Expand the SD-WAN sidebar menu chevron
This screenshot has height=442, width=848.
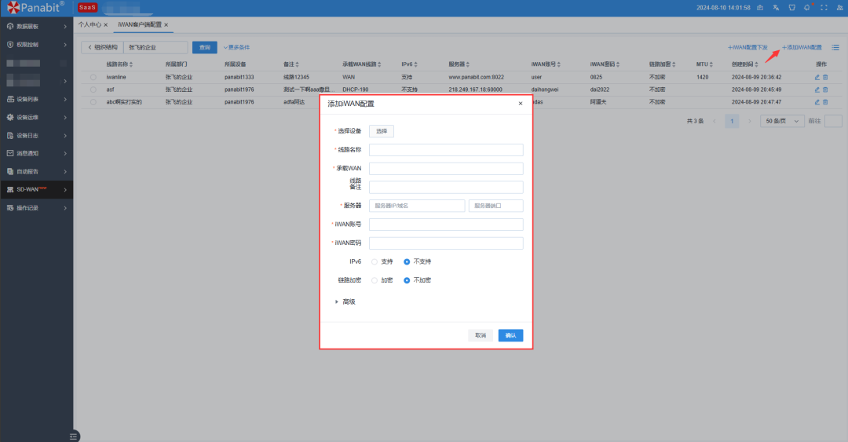pyautogui.click(x=65, y=190)
